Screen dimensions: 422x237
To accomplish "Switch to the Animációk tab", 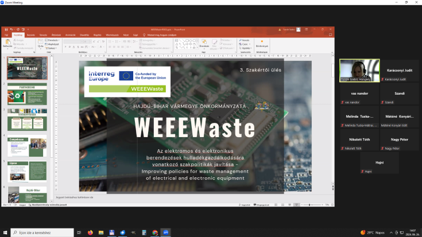I will 70,35.
